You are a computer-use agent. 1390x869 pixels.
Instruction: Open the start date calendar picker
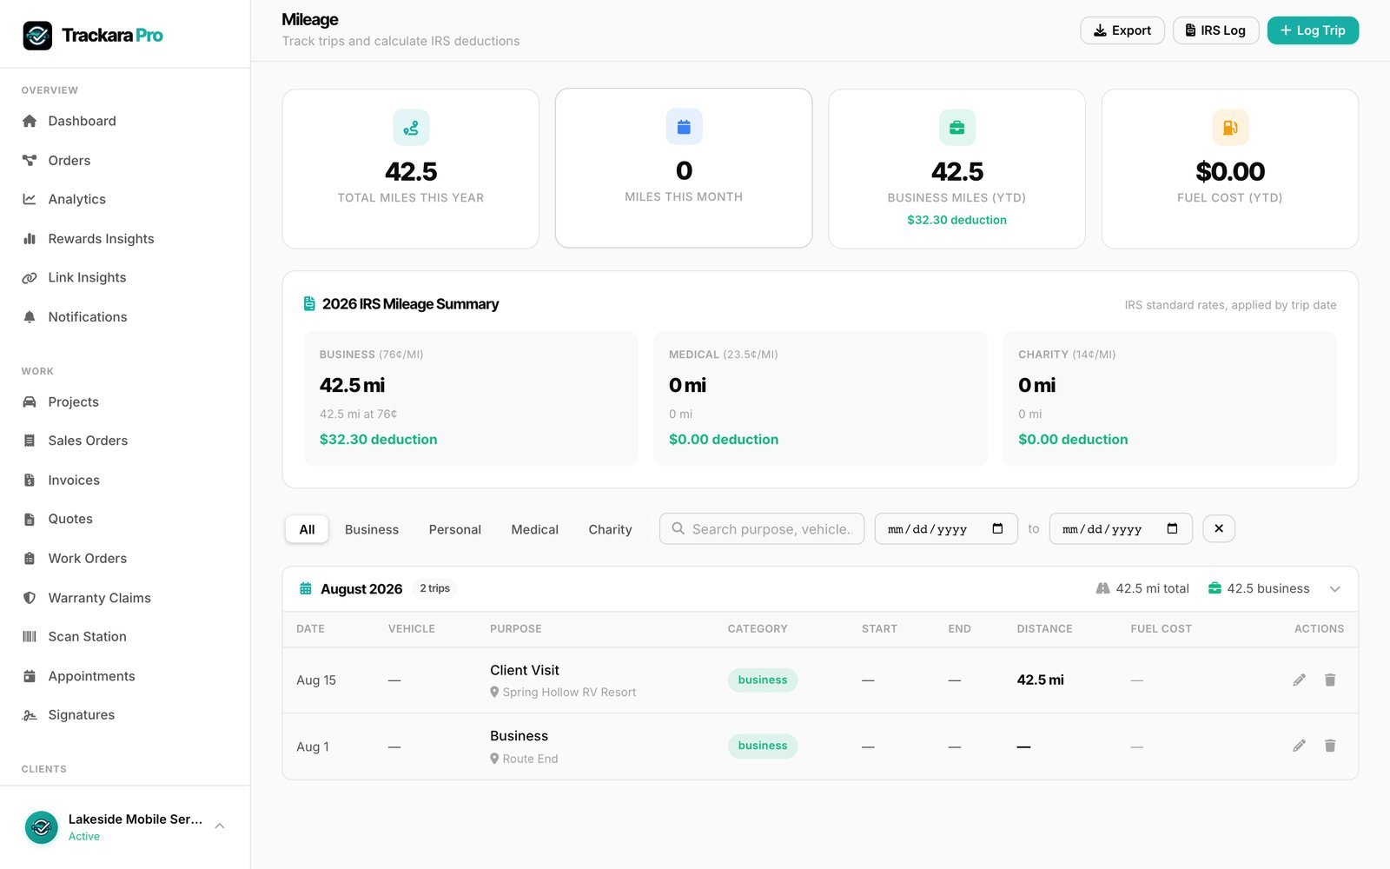click(x=997, y=528)
